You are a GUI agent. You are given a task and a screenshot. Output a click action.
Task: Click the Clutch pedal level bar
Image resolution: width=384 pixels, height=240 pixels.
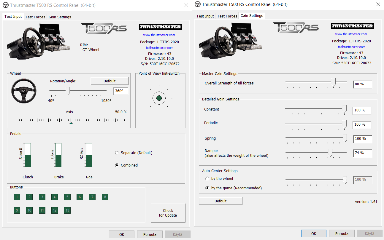28,155
